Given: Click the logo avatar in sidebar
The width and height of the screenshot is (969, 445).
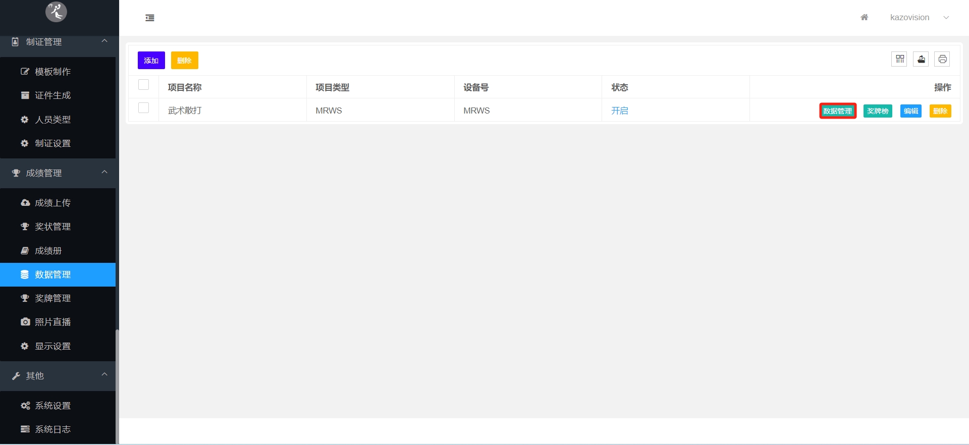Looking at the screenshot, I should pyautogui.click(x=56, y=11).
